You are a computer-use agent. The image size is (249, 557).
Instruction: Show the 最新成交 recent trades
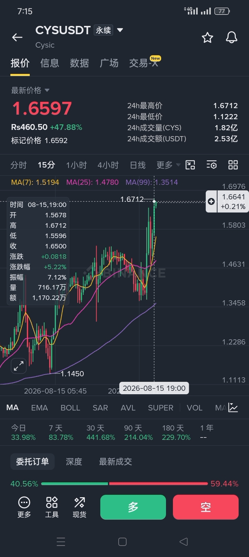[x=116, y=462]
